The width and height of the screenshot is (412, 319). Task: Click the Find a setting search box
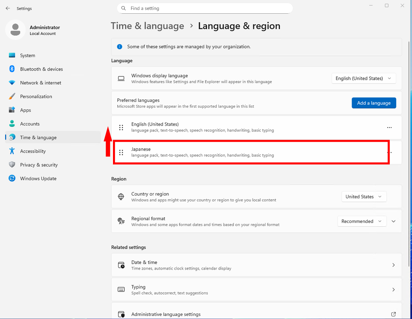tap(205, 8)
